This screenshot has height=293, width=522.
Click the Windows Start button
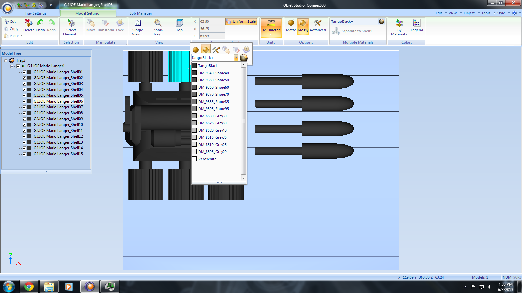coord(9,287)
